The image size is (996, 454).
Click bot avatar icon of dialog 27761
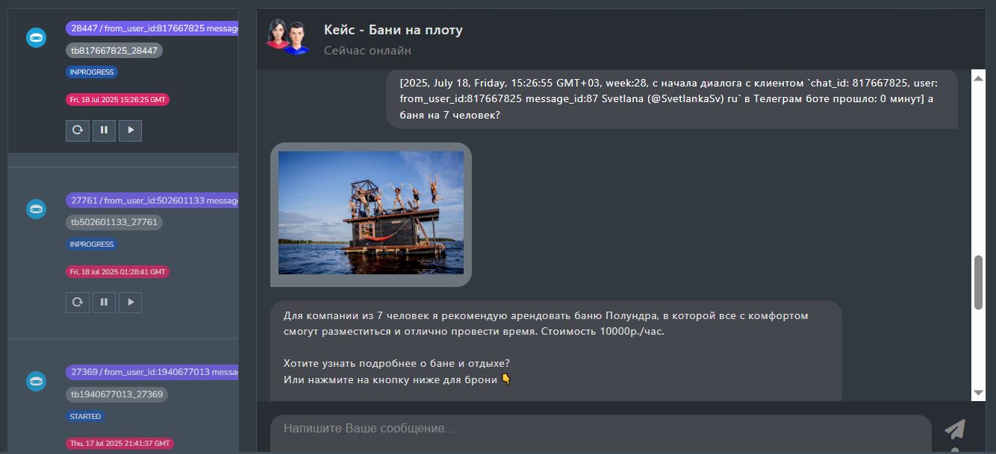[x=36, y=209]
